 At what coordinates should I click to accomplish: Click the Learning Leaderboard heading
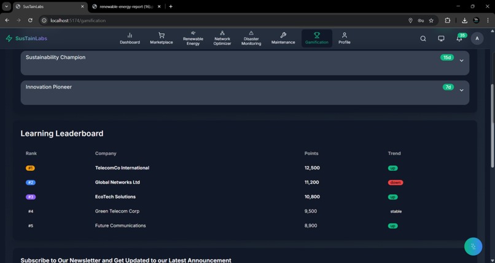point(62,133)
